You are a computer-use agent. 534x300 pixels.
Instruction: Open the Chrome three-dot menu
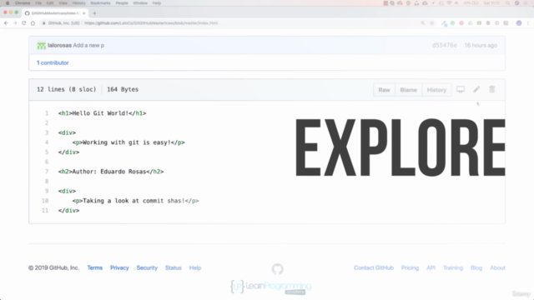click(x=528, y=23)
